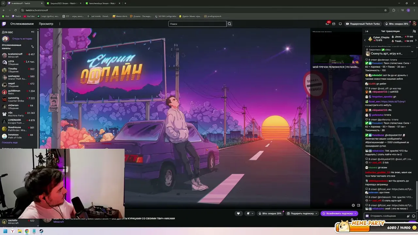Open the Kick bookmark

6,16
